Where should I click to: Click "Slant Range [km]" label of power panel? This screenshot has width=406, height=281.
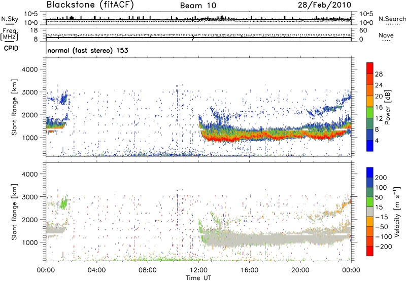[14, 107]
